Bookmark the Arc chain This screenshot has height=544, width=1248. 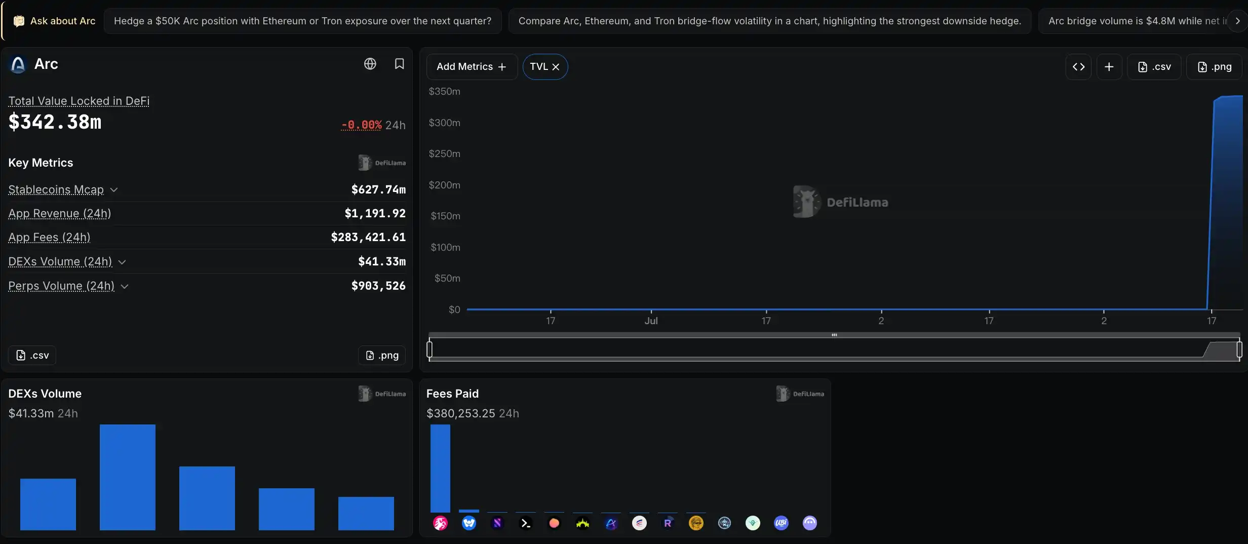[x=399, y=64]
